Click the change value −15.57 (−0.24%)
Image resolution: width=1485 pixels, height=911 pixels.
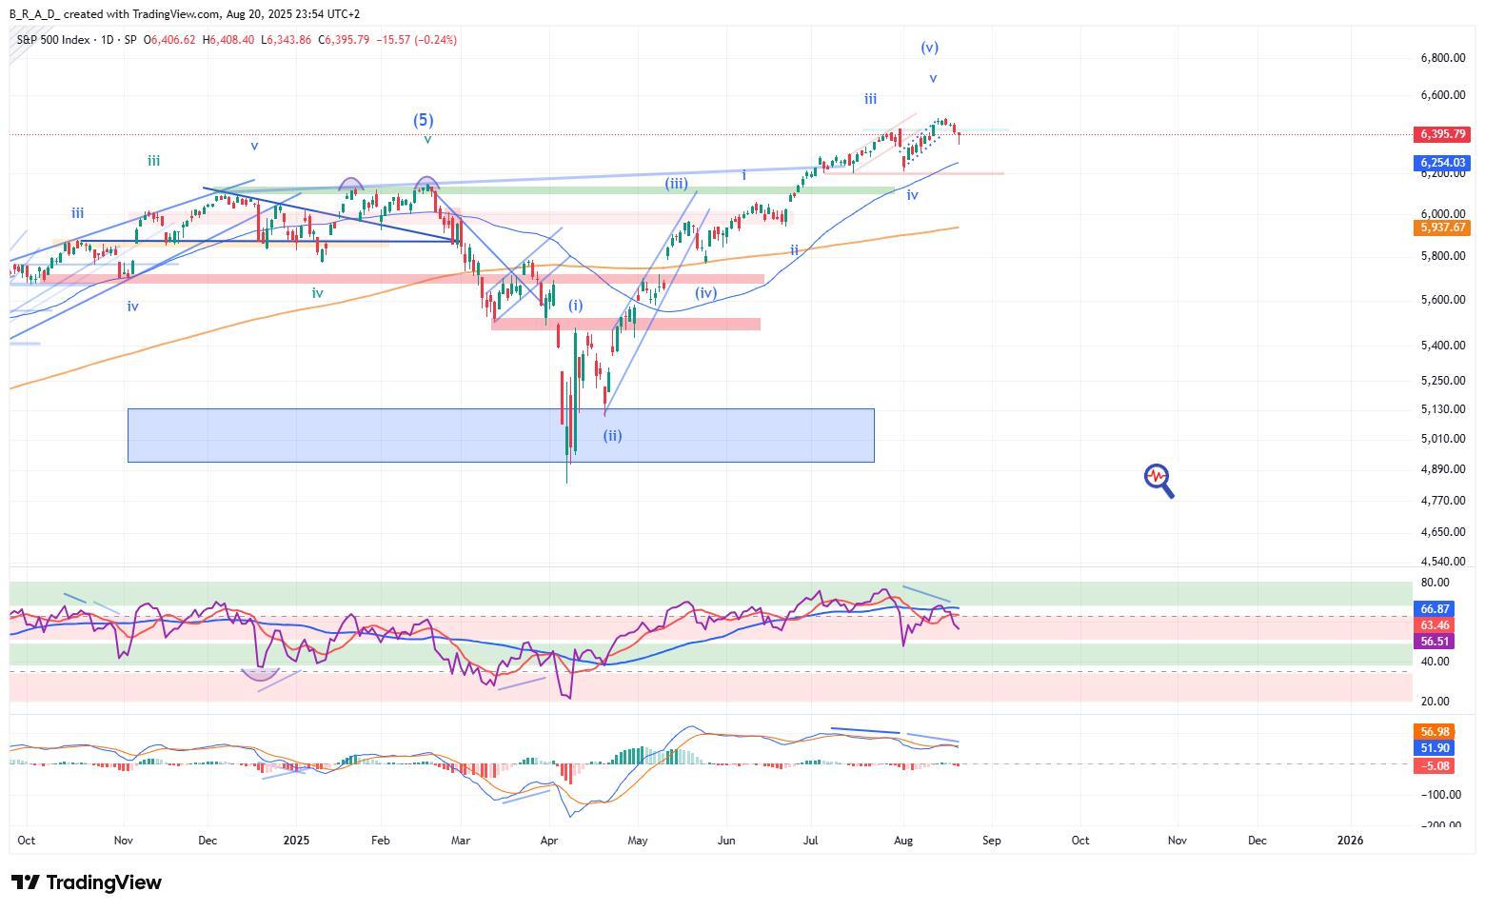click(x=417, y=40)
